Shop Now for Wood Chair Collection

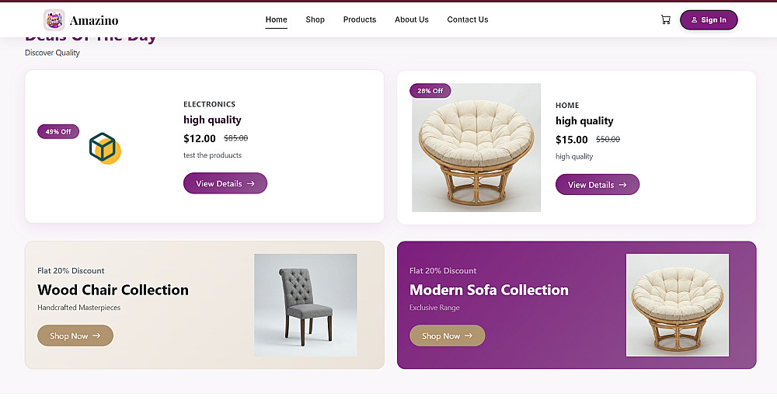pyautogui.click(x=75, y=336)
